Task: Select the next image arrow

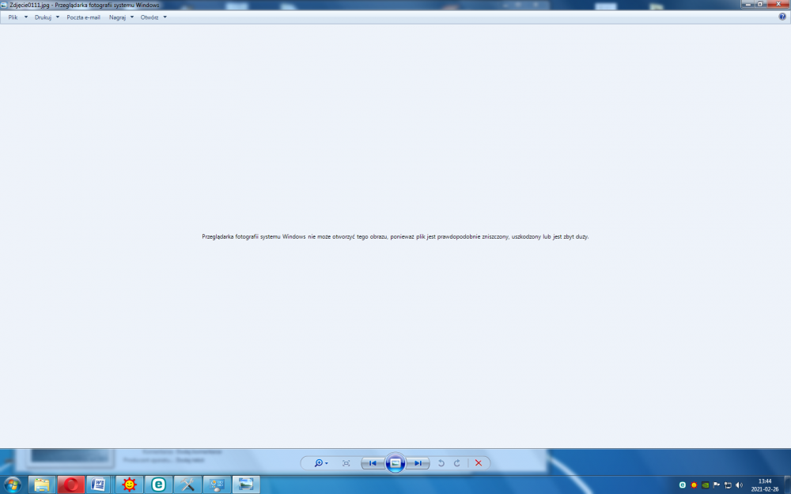Action: pyautogui.click(x=417, y=463)
